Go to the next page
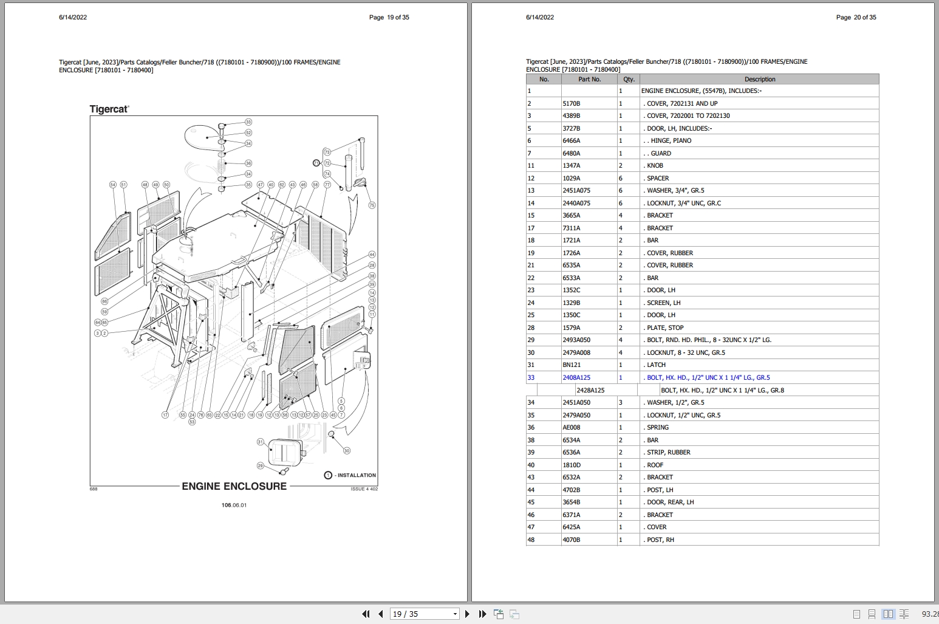939x624 pixels. tap(467, 614)
